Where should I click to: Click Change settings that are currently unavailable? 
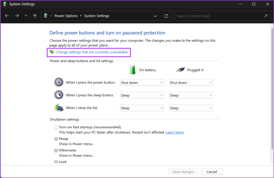pyautogui.click(x=92, y=52)
